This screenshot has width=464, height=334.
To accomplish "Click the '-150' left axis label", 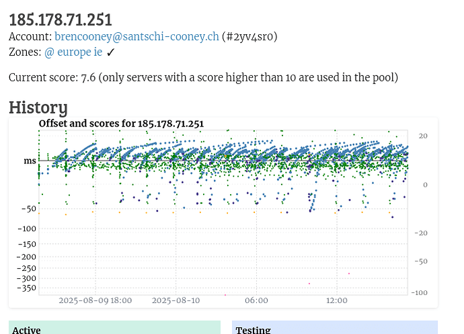I will click(27, 245).
